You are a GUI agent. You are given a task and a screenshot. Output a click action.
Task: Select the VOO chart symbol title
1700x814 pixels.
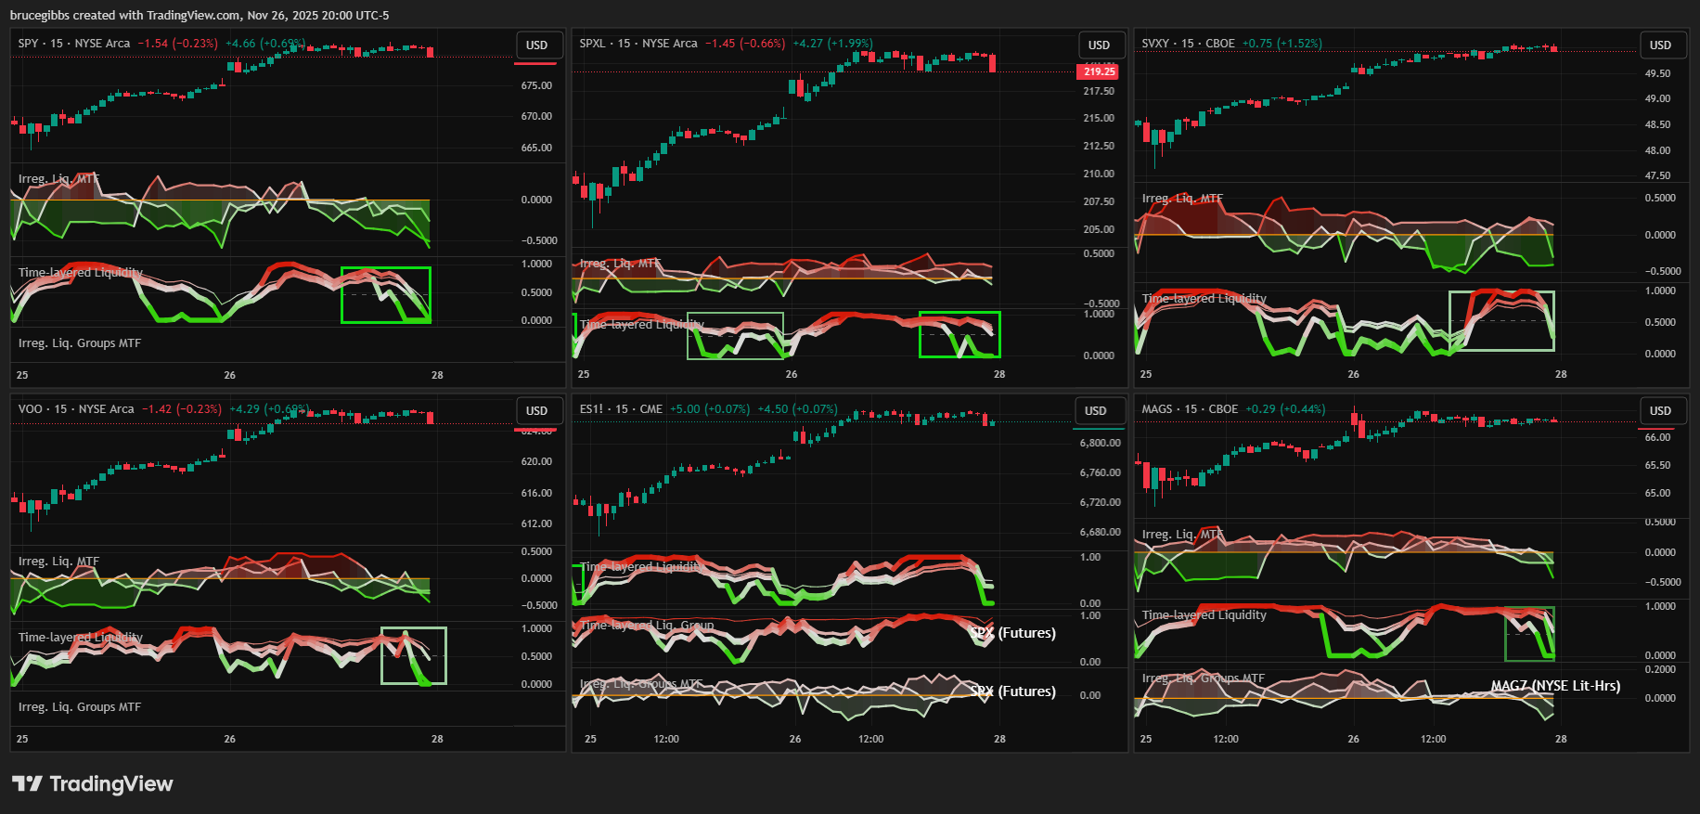click(76, 409)
